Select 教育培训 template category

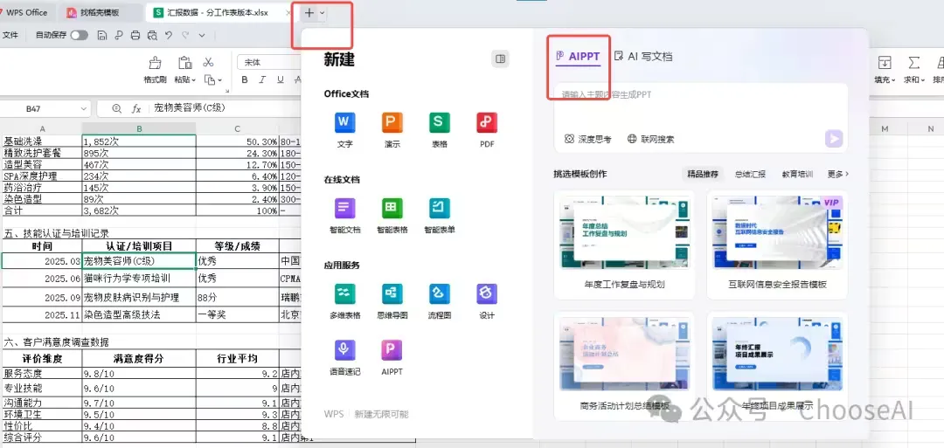797,174
